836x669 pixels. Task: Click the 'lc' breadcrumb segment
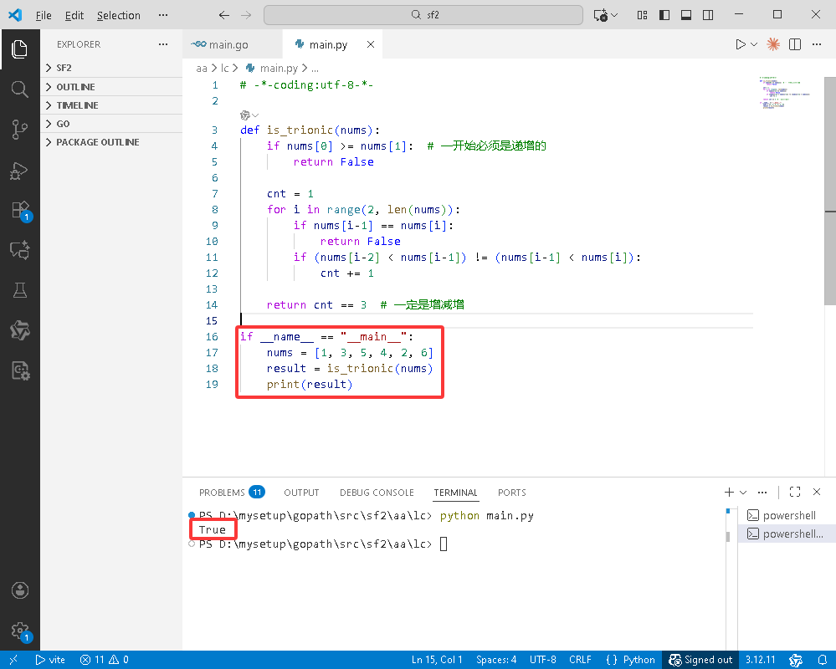pyautogui.click(x=225, y=69)
